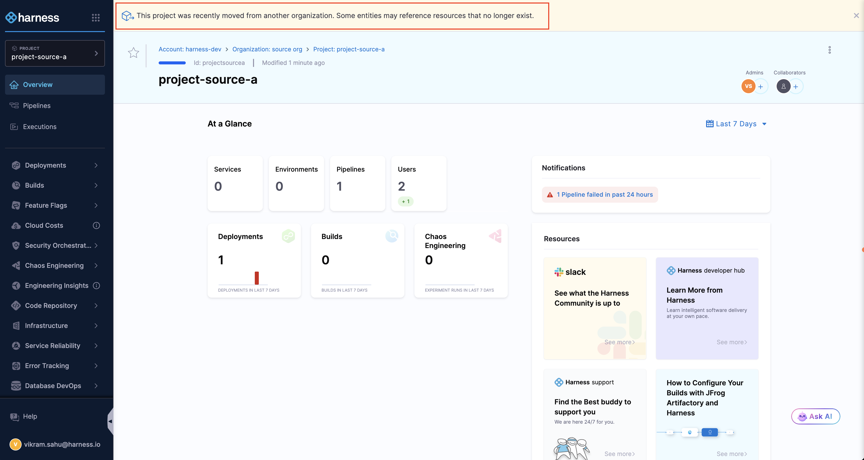
Task: Add an admin with the plus icon
Action: click(760, 87)
